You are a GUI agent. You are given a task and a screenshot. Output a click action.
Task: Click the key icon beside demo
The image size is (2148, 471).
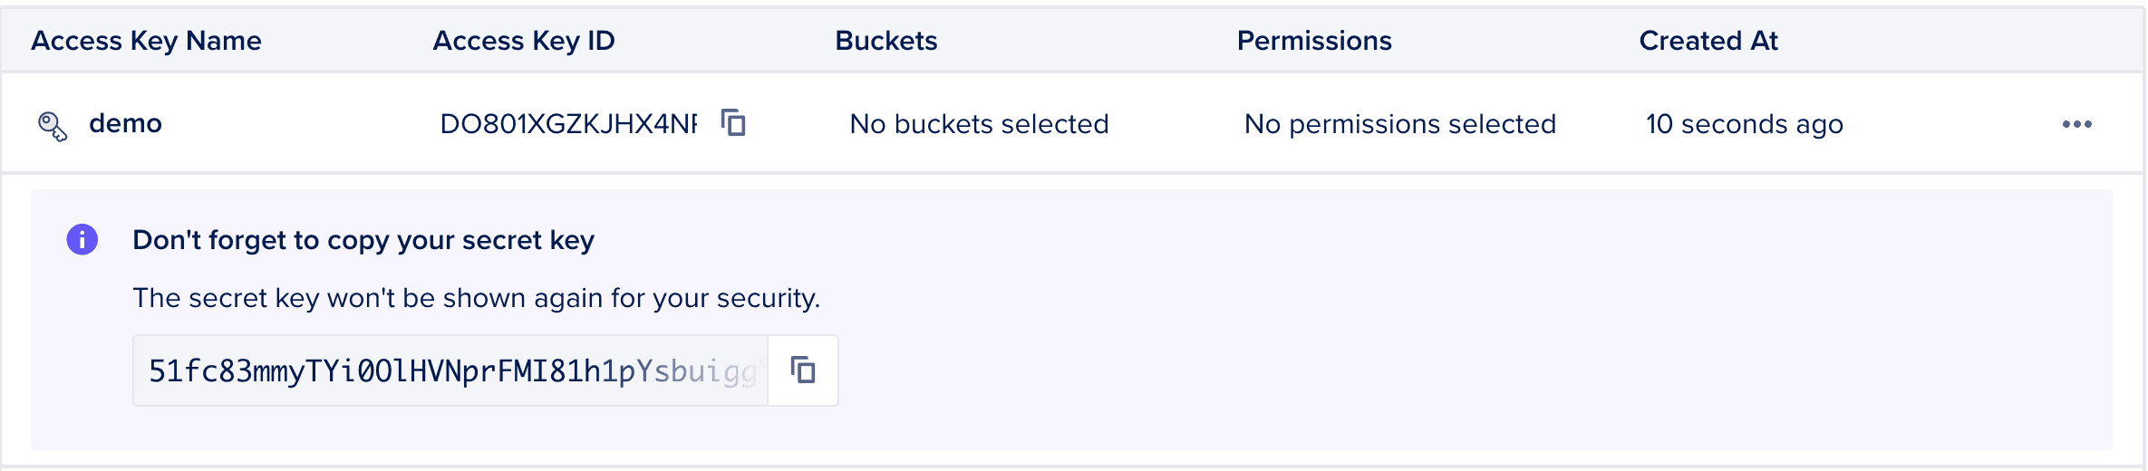[x=53, y=126]
